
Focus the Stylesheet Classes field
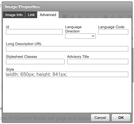click(x=35, y=62)
